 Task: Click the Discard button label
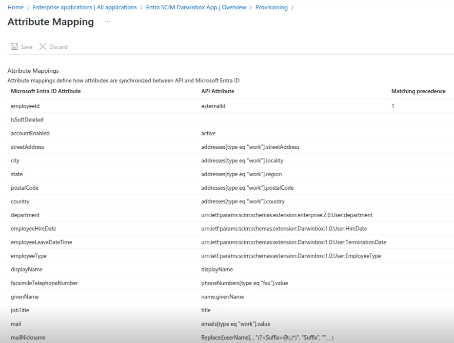(58, 47)
